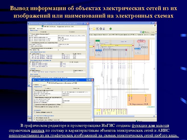The width and height of the screenshot is (187, 140).
Task: Click the lower popup's vertical scrollbar
Action: pyautogui.click(x=93, y=101)
